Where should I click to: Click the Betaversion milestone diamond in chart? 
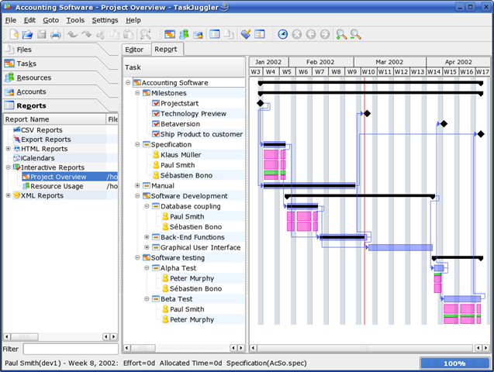444,124
